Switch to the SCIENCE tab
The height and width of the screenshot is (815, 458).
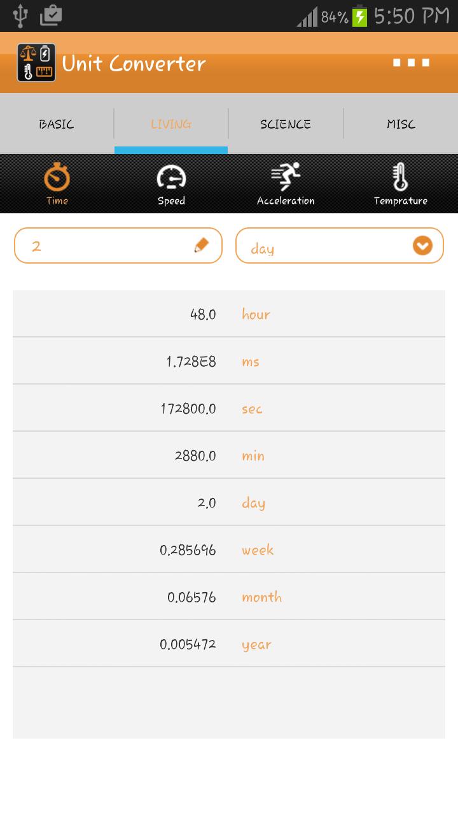coord(286,124)
